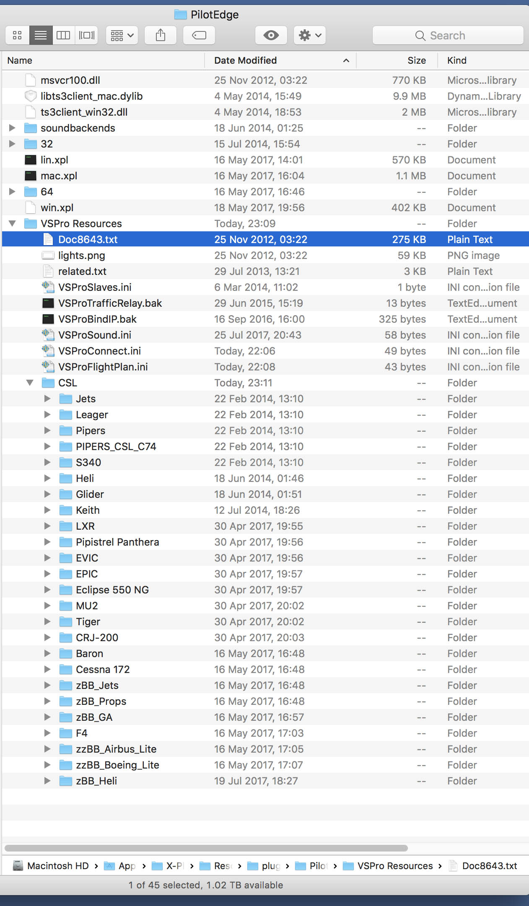This screenshot has height=906, width=529.
Task: Select the VSProFlightPlan.ini file icon
Action: tap(48, 367)
